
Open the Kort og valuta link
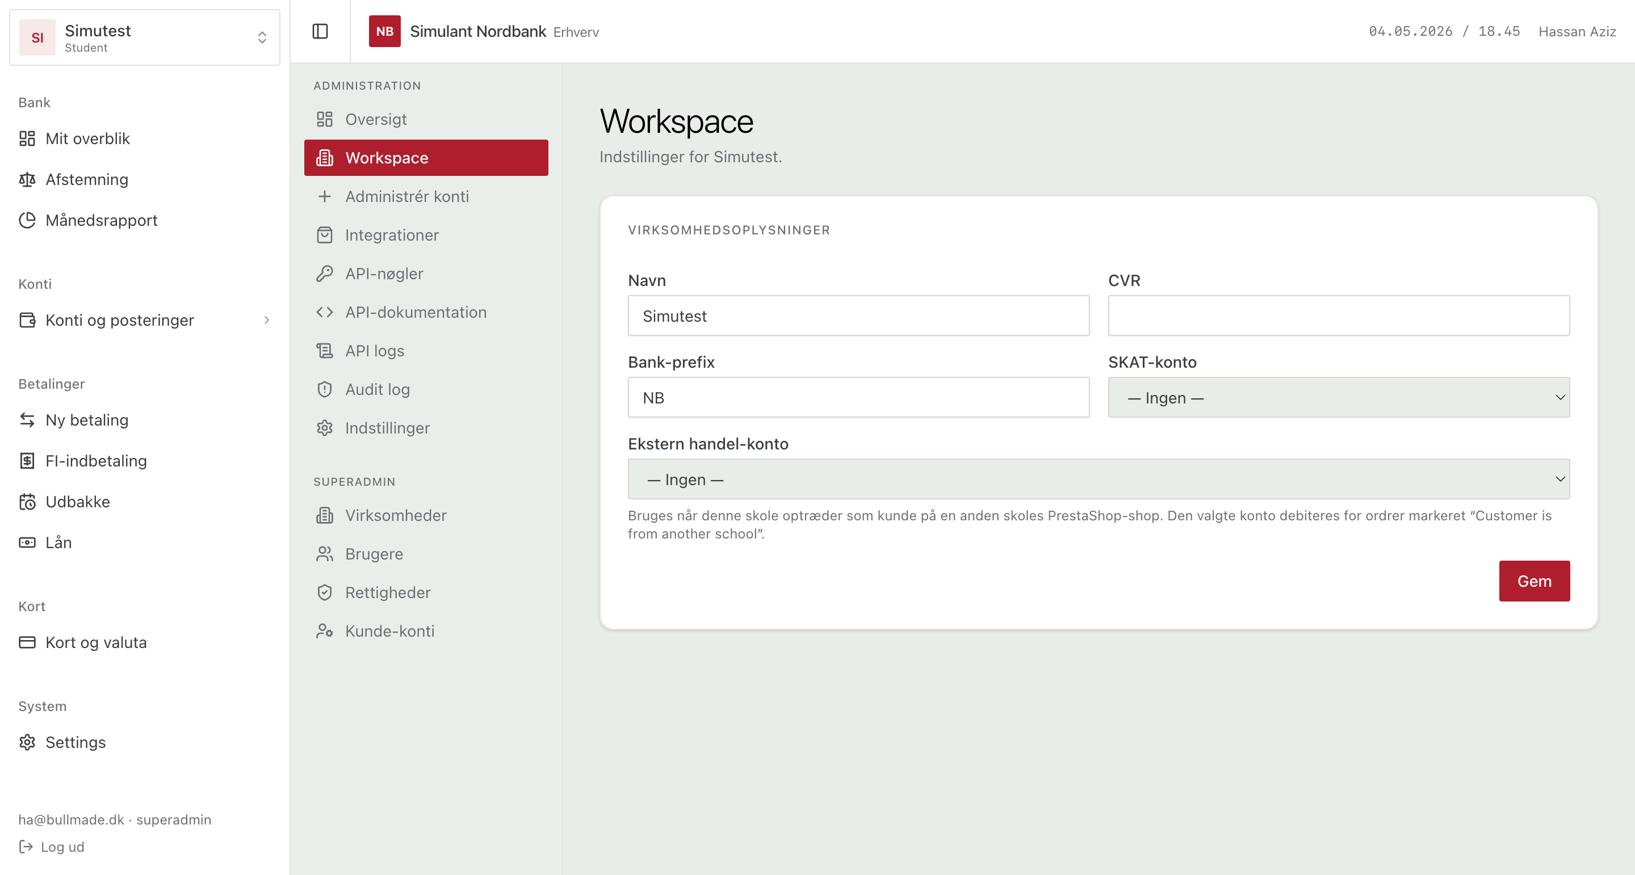[145, 642]
